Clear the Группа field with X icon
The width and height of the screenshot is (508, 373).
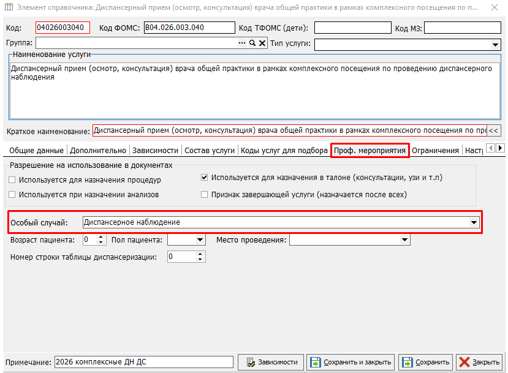pyautogui.click(x=262, y=43)
